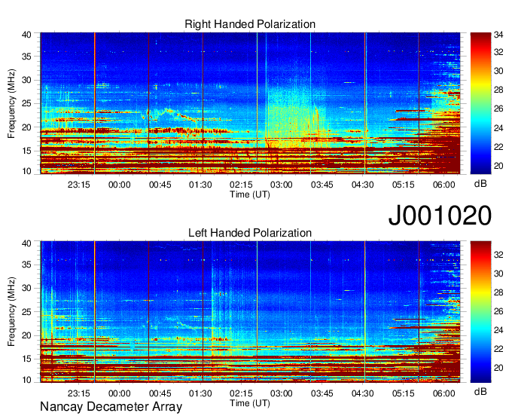Click the dB unit label under top colorbar
Image resolution: width=512 pixels, height=416 pixels.
[x=480, y=184]
